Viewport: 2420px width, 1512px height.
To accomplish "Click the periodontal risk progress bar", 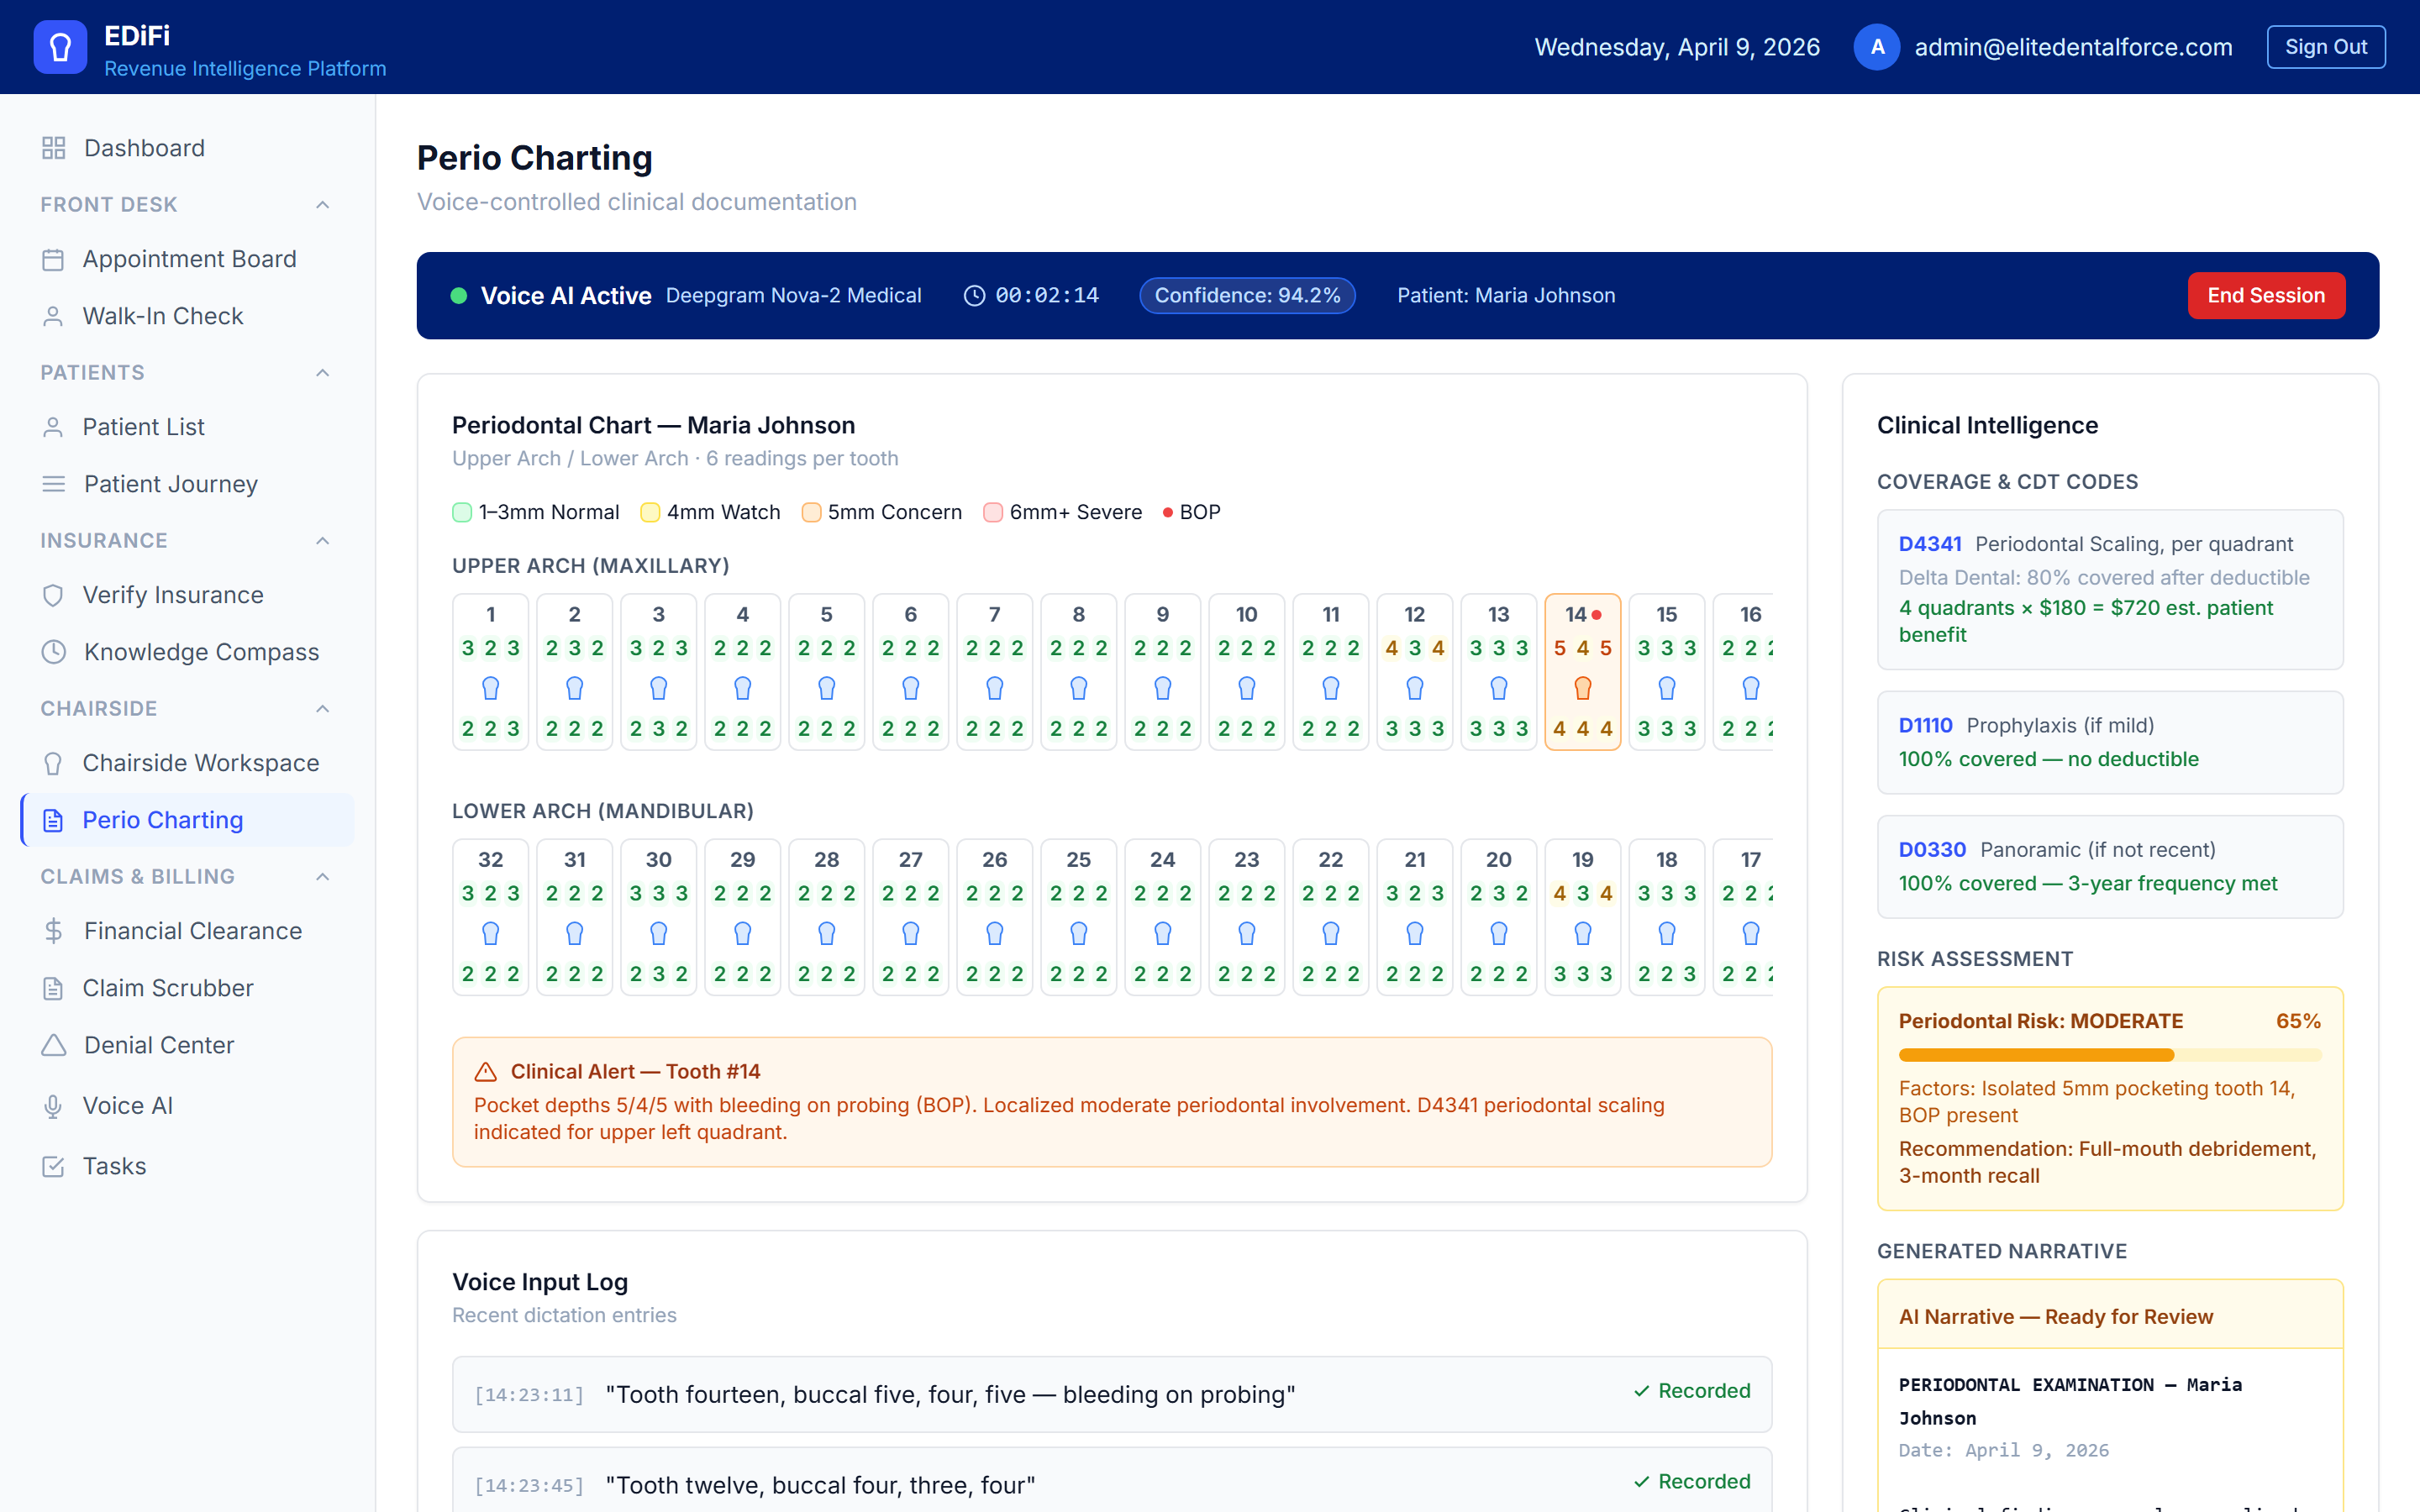I will point(2110,1055).
